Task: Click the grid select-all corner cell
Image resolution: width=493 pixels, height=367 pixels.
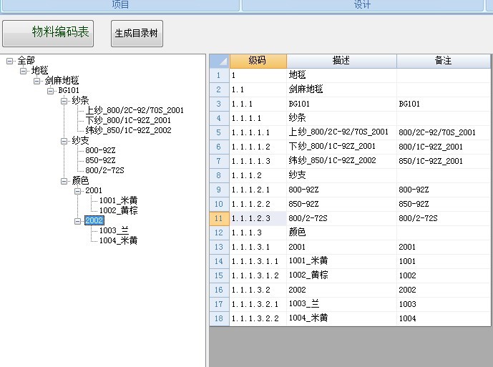Action: point(219,61)
